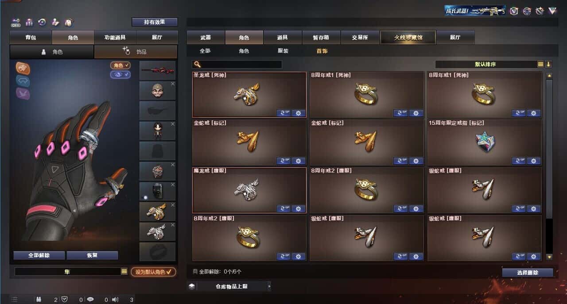Click the purple bird emblem icon

click(23, 93)
